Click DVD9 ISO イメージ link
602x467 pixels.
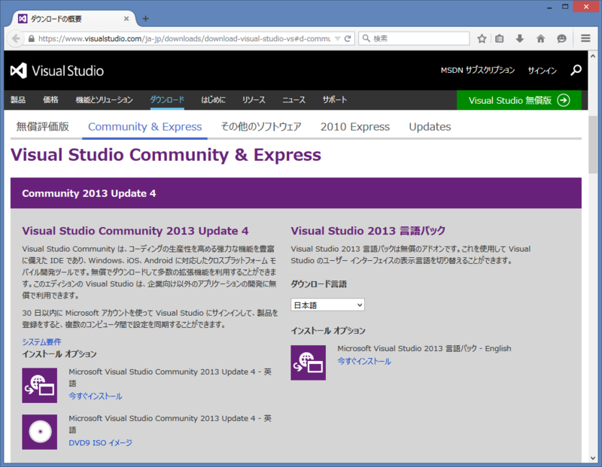coord(100,442)
